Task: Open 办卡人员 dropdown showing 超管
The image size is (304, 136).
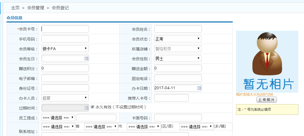Action: [x=65, y=98]
